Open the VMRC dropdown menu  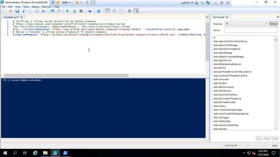click(x=66, y=3)
